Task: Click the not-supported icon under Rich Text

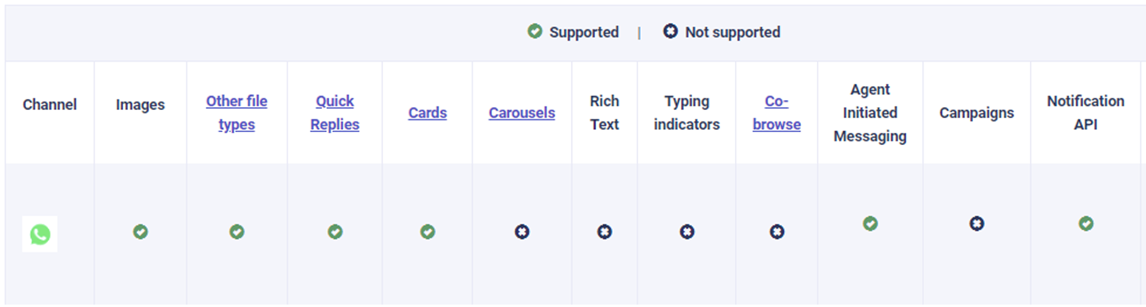Action: click(x=604, y=232)
